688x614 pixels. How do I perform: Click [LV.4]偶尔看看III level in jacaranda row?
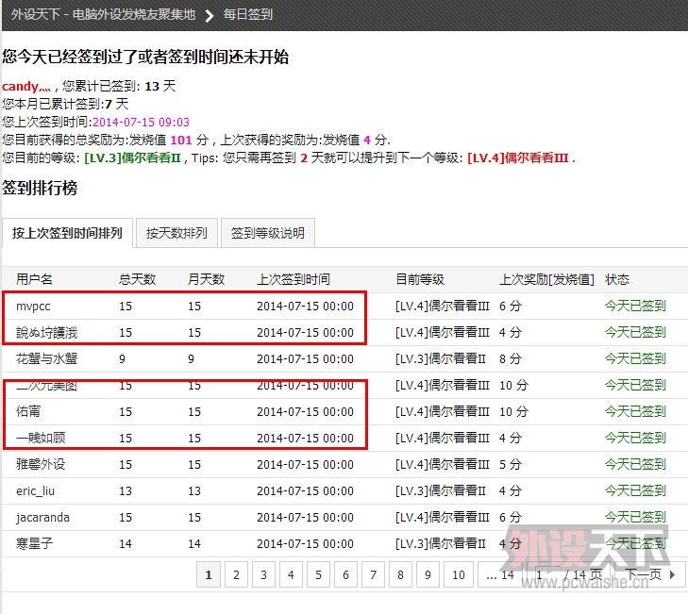(x=443, y=517)
